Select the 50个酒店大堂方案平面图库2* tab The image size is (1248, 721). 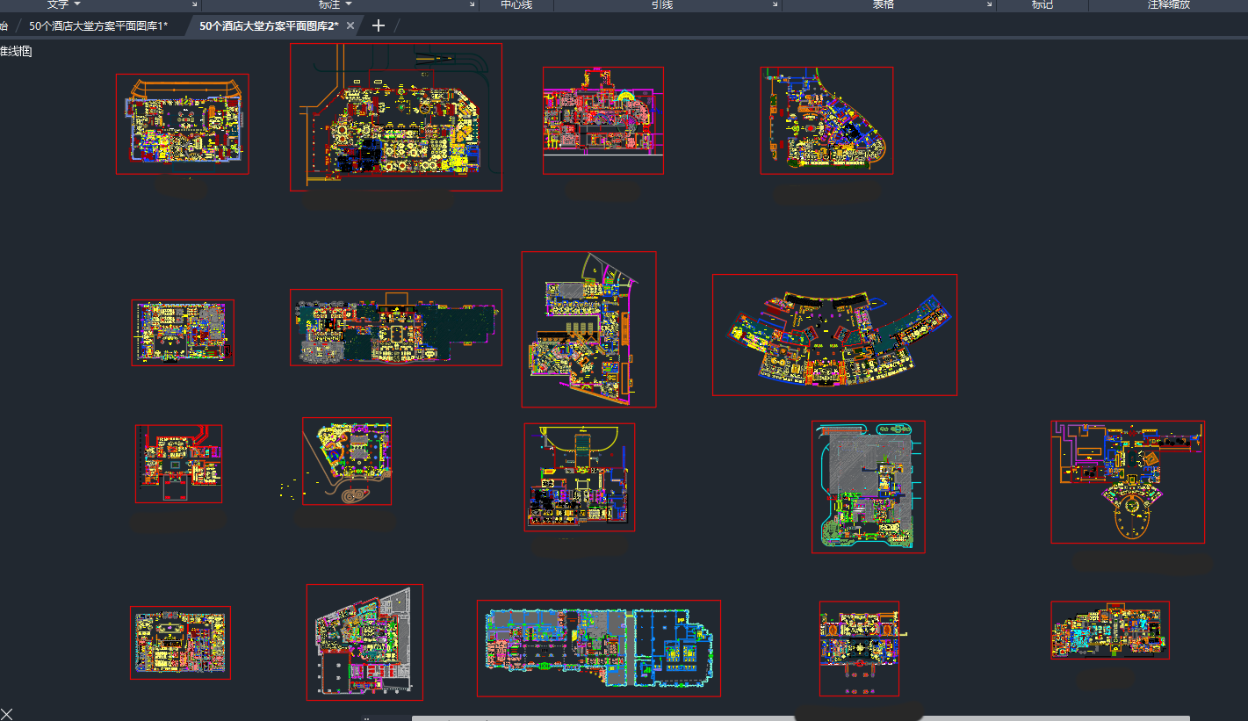click(268, 25)
